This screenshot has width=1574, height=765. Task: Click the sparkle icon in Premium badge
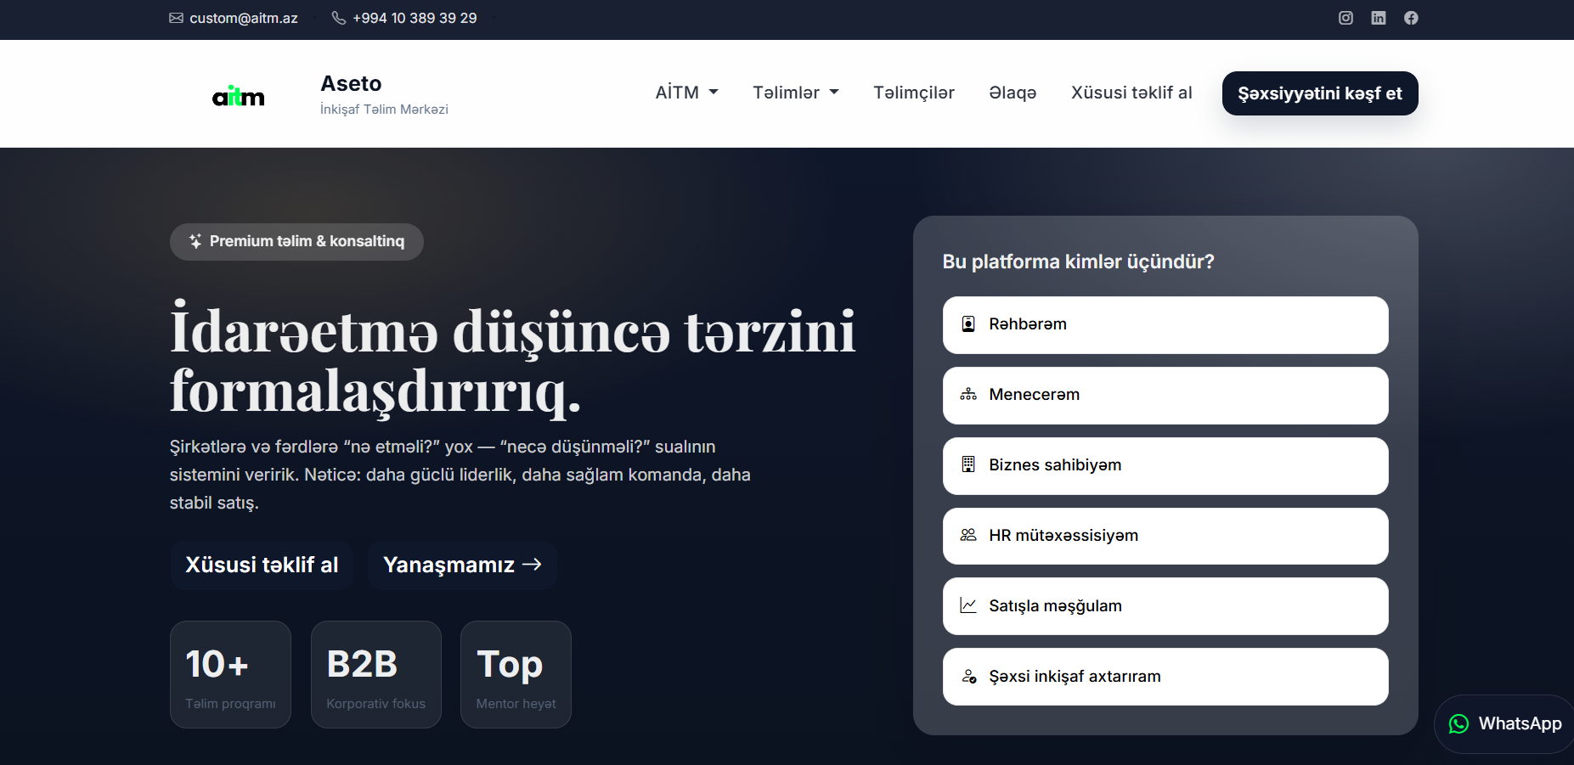(196, 241)
